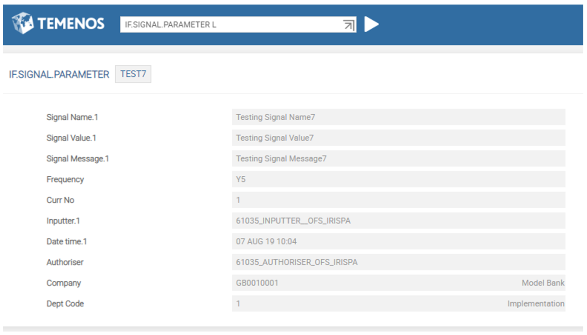
Task: Select the Signal Value.1 field
Action: tap(398, 138)
